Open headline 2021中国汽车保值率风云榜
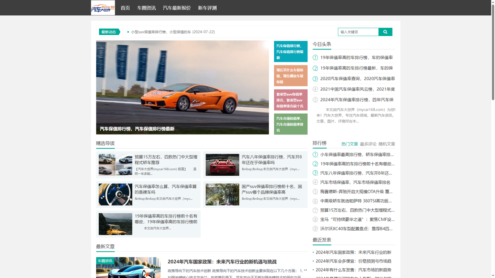495x278 pixels. [357, 89]
